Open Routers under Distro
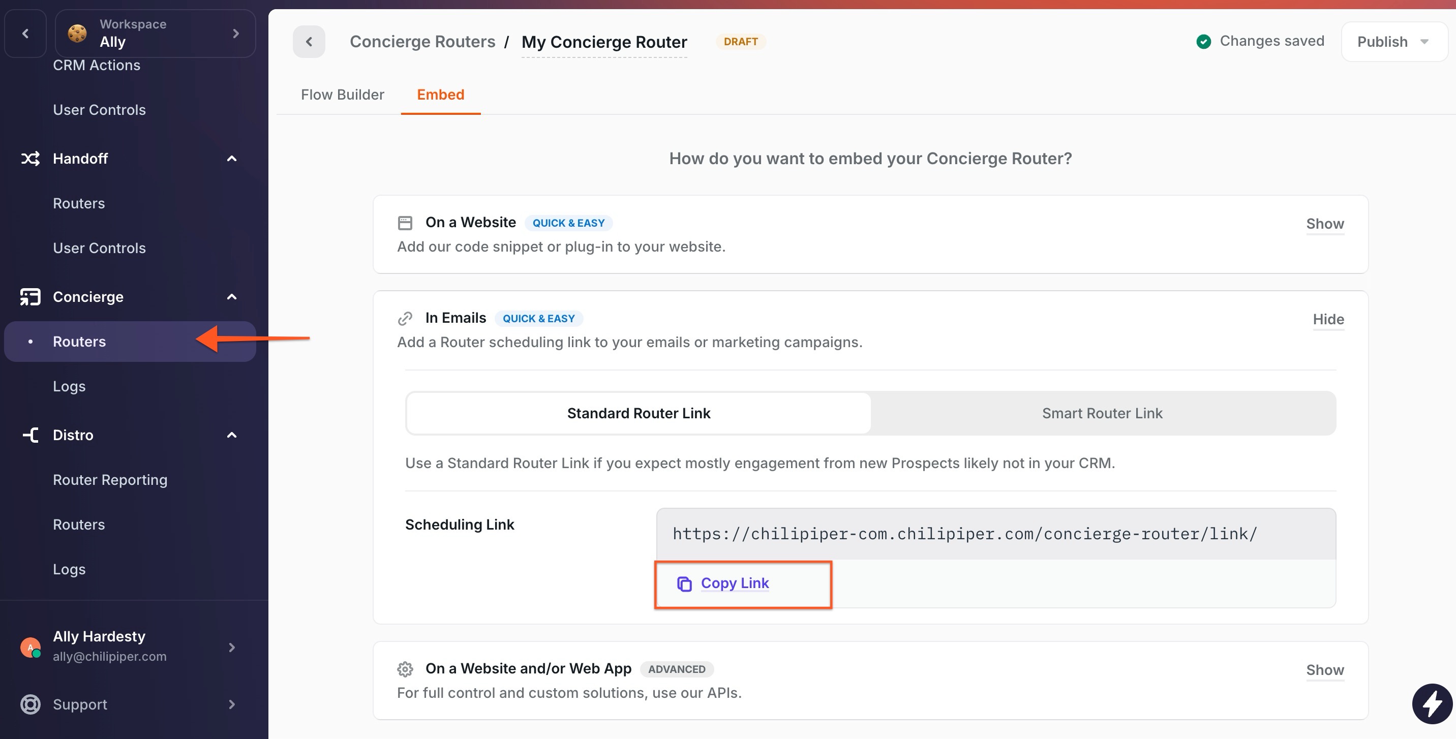Viewport: 1456px width, 739px height. [79, 525]
